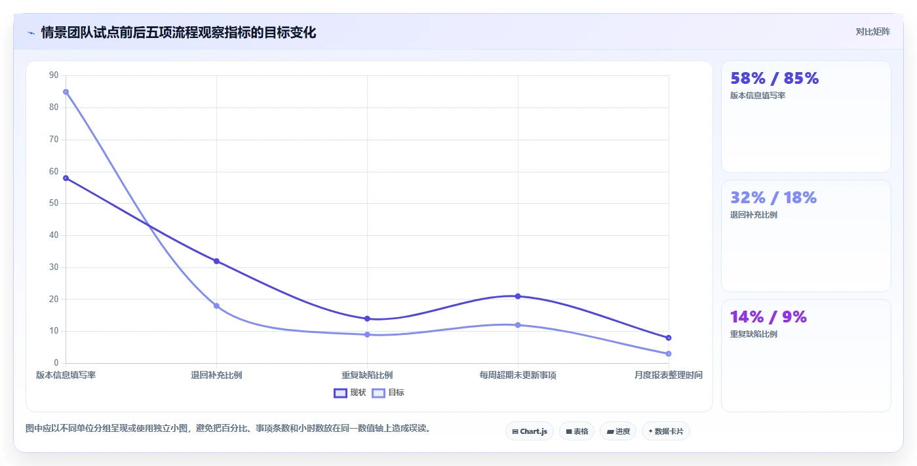Image resolution: width=917 pixels, height=466 pixels.
Task: Click the x-axis label 重复缺陷比例
Action: (367, 376)
